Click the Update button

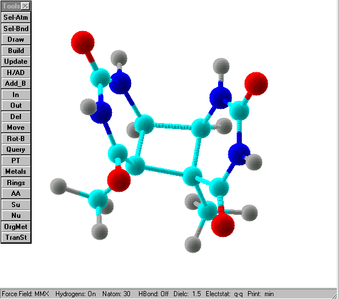16,61
